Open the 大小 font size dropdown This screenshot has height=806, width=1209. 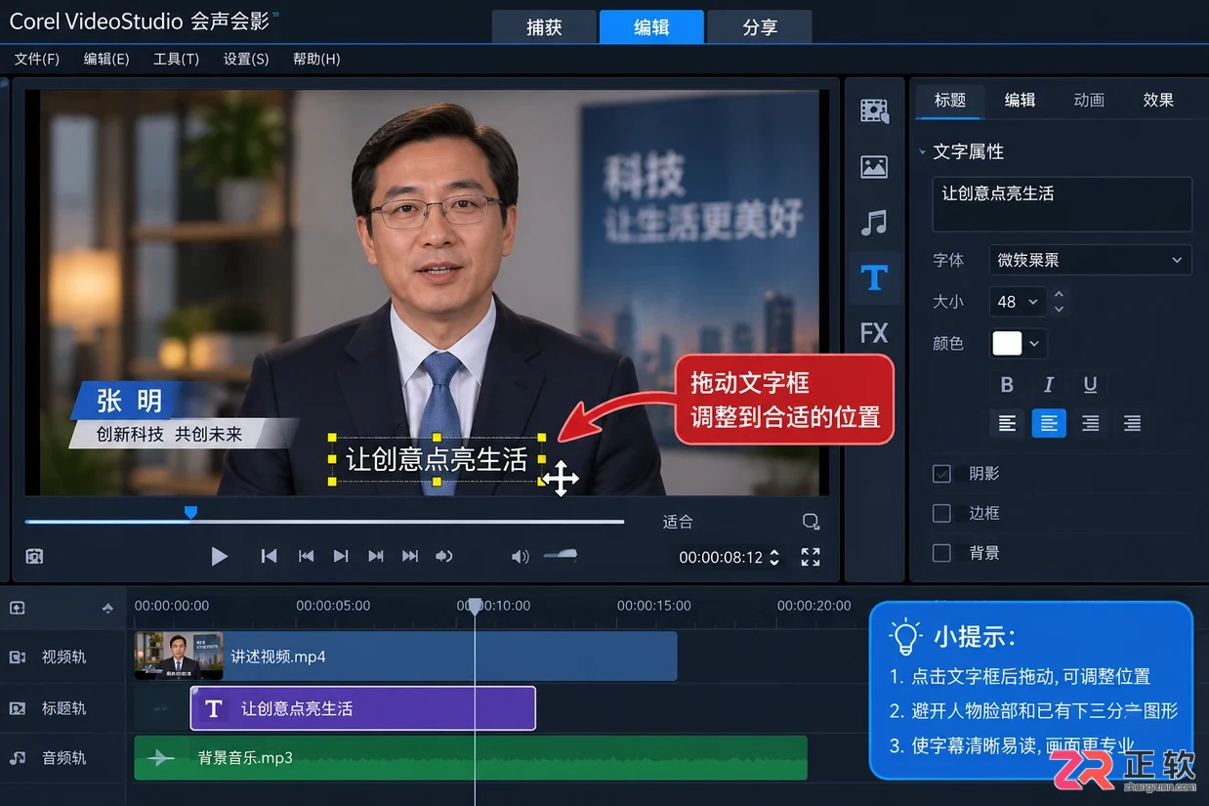[x=1018, y=302]
